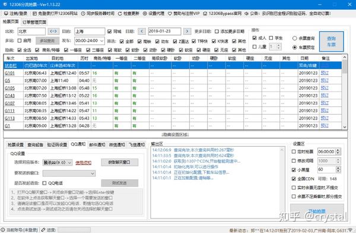The image size is (356, 233).
Task: Open the 微信通知 tab
Action: [117, 144]
